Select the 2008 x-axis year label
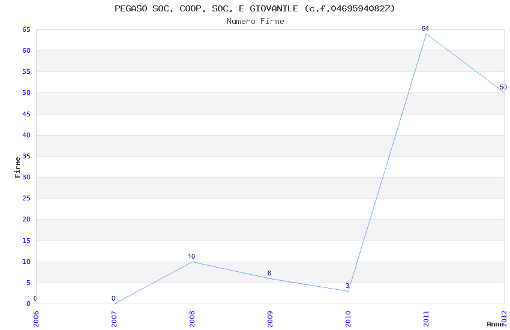510x330 pixels. click(192, 319)
